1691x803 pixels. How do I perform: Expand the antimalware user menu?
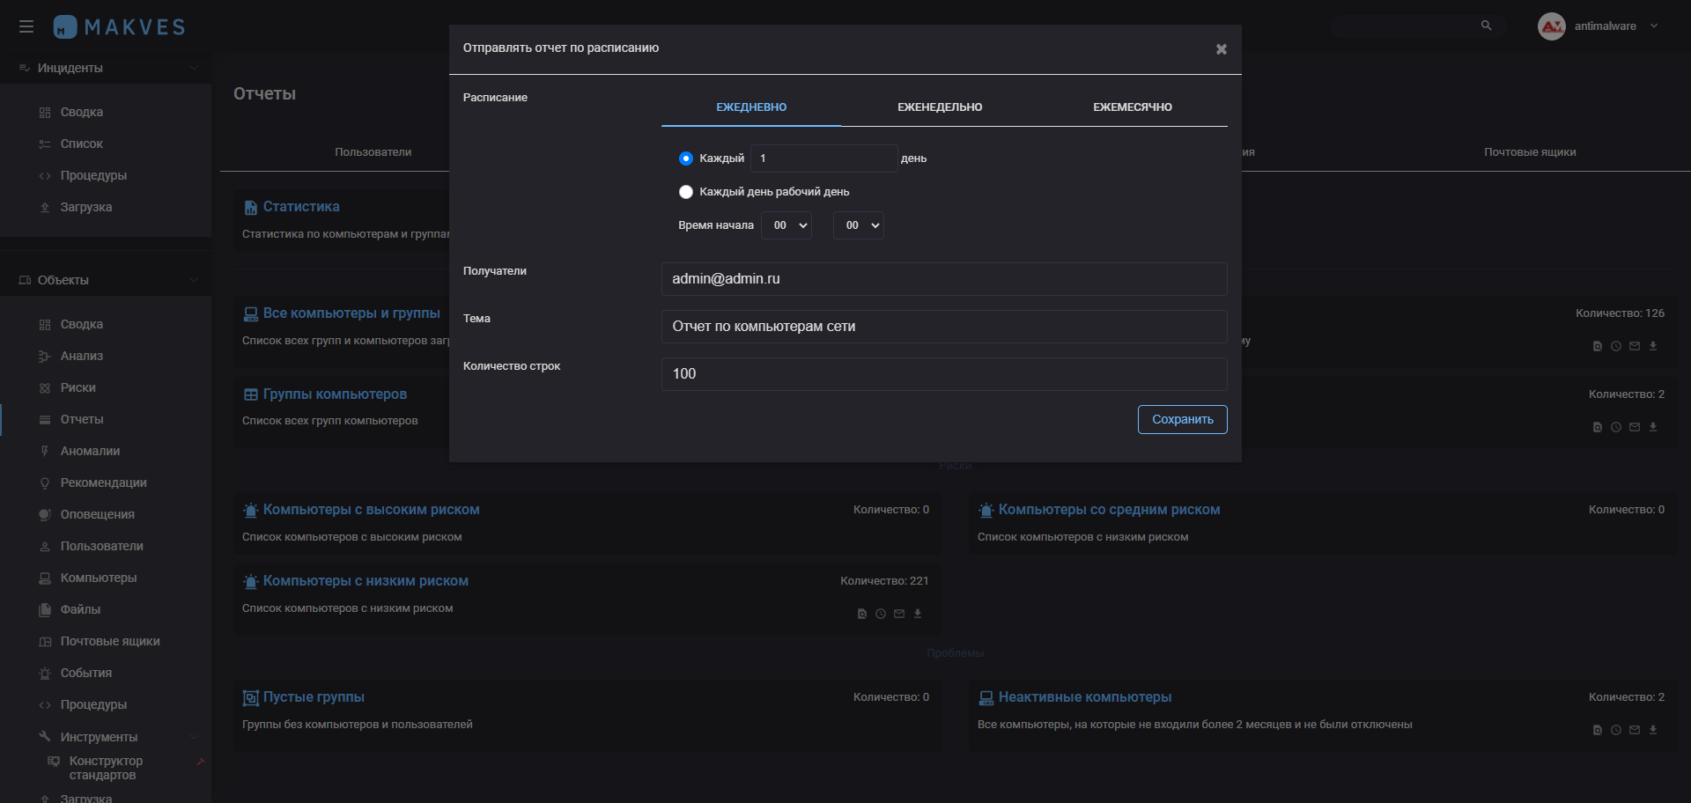tap(1653, 26)
